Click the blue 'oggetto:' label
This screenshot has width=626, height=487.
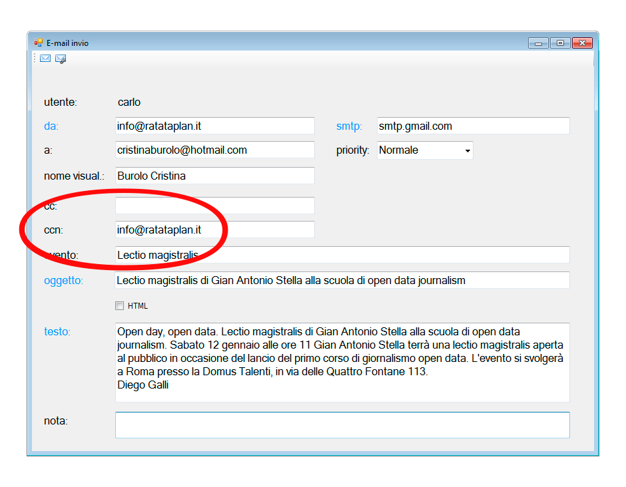click(x=63, y=281)
